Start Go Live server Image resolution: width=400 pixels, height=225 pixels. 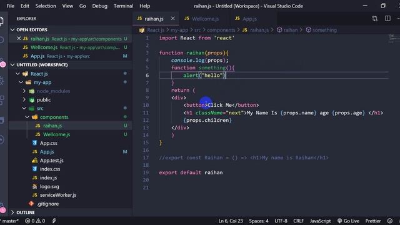(348, 221)
